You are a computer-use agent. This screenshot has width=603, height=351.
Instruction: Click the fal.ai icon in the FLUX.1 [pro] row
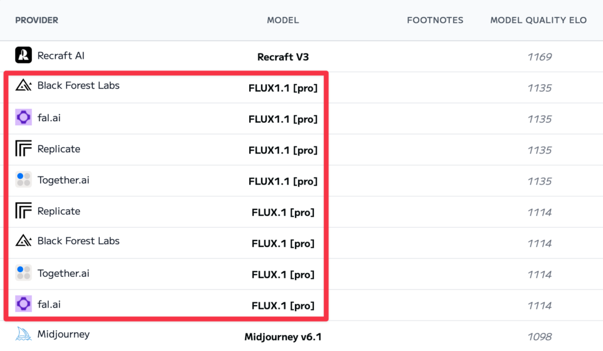(x=24, y=304)
